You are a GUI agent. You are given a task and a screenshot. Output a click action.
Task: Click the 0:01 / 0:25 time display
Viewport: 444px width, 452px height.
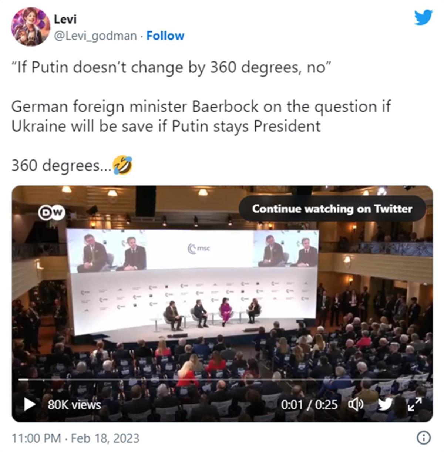[309, 405]
